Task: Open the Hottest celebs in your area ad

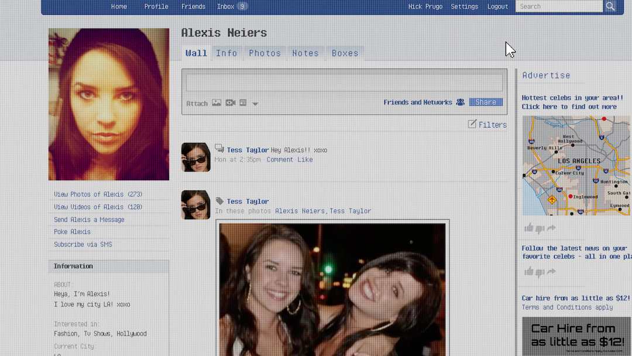Action: tap(572, 102)
